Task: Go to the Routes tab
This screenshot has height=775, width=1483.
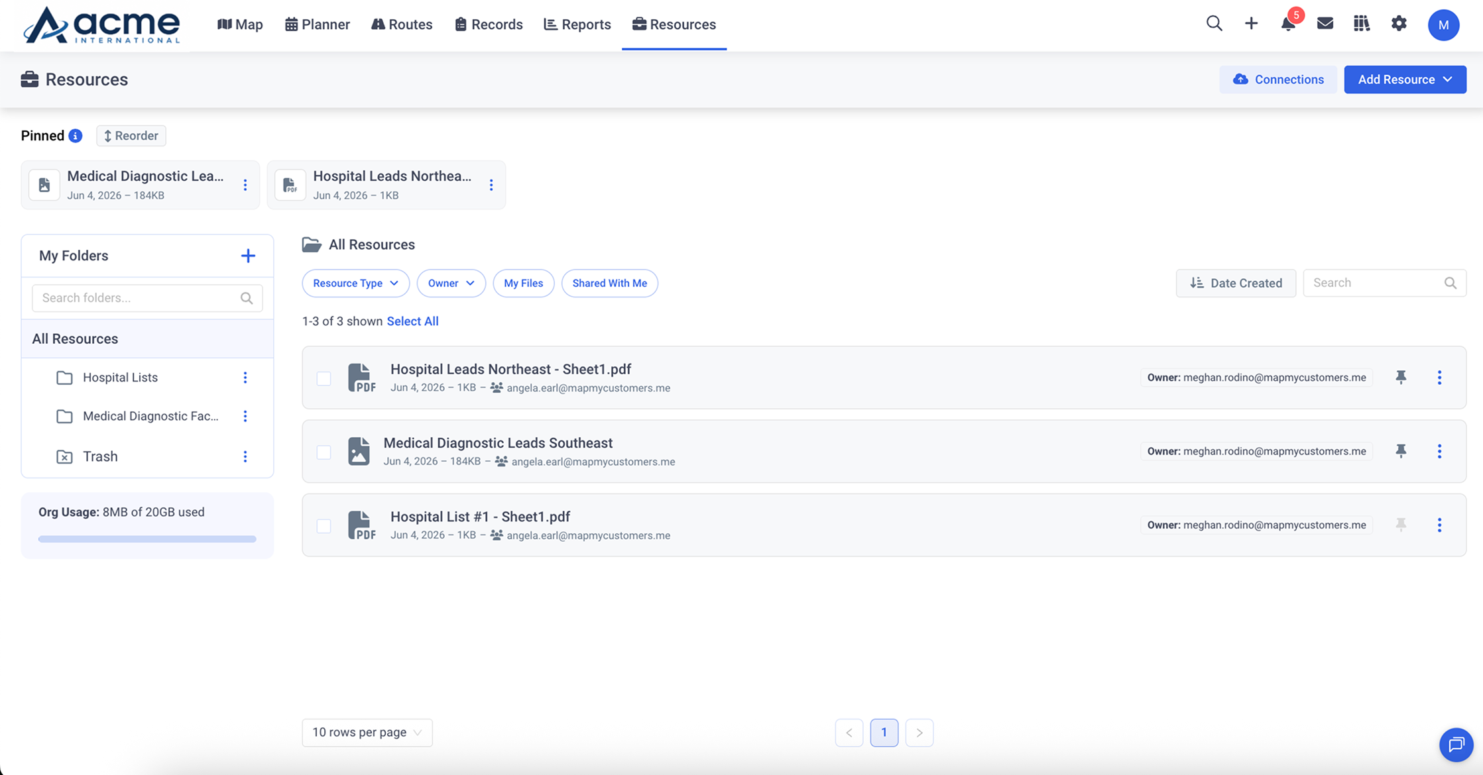Action: coord(402,25)
